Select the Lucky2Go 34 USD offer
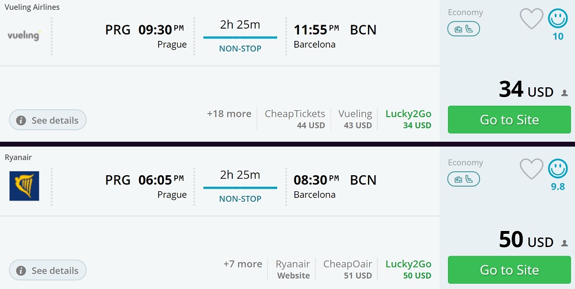This screenshot has width=575, height=289. click(x=408, y=119)
